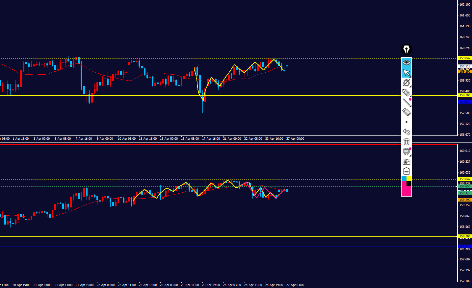Undo the last drawing stroke

click(406, 132)
